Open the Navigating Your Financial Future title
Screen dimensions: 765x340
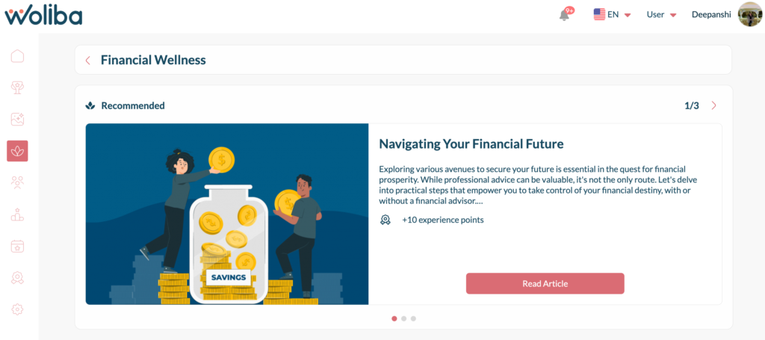tap(471, 143)
